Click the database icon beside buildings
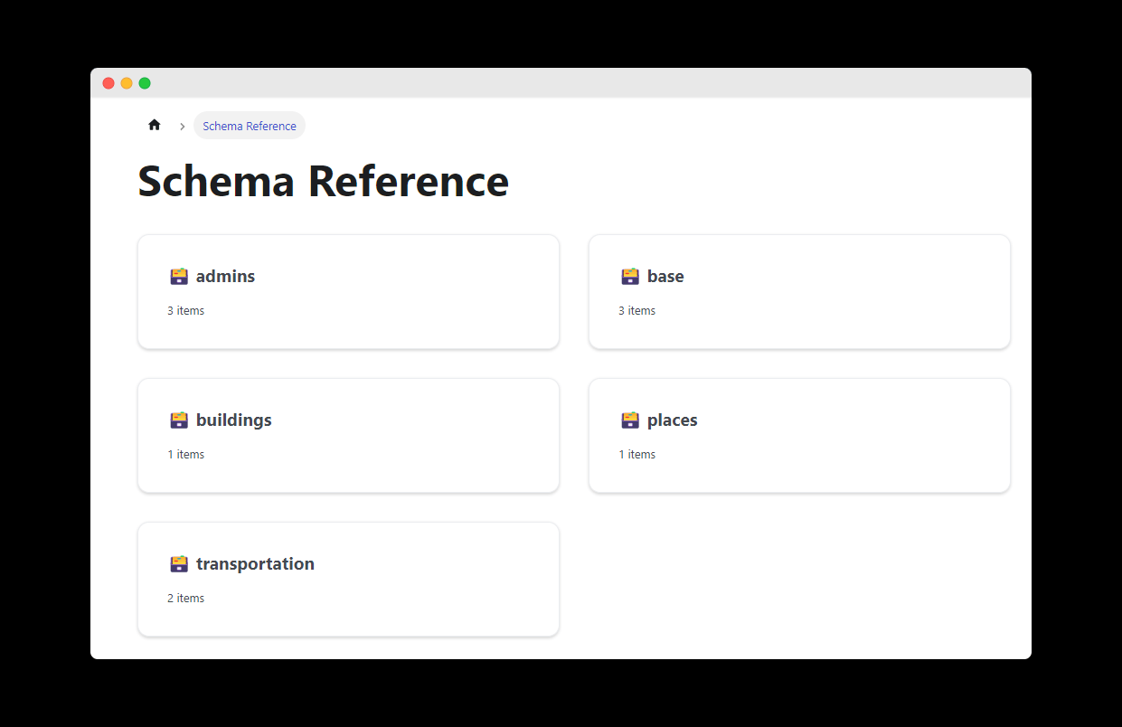Image resolution: width=1122 pixels, height=727 pixels. click(178, 420)
